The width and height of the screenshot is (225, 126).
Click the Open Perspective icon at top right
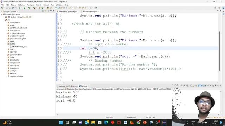[x=219, y=8]
